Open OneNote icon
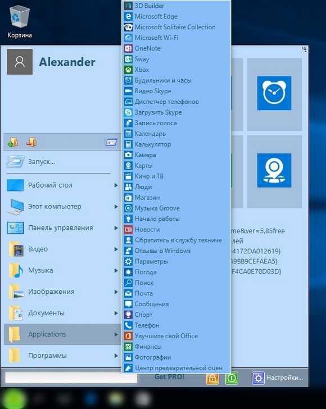The width and height of the screenshot is (326, 409). [x=128, y=48]
